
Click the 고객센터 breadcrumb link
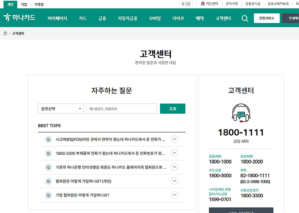[x=18, y=33]
